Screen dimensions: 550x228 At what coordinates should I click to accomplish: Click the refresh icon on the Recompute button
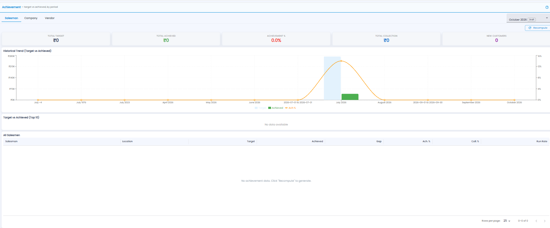[530, 28]
